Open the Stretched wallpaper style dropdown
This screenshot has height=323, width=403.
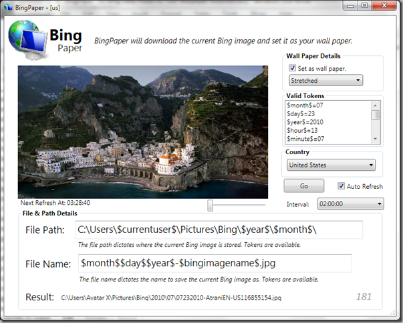325,80
